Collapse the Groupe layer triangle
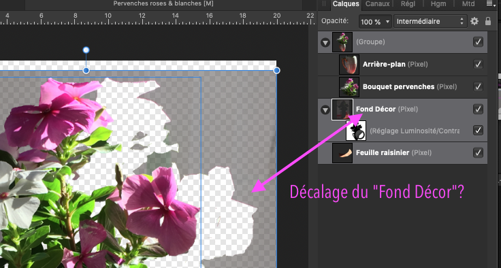 pos(325,42)
